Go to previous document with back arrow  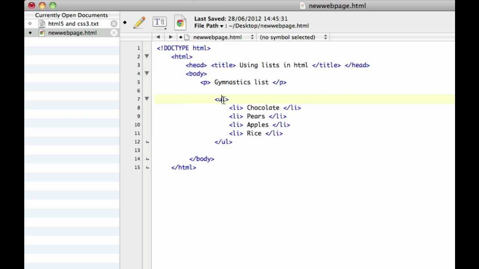coord(158,37)
